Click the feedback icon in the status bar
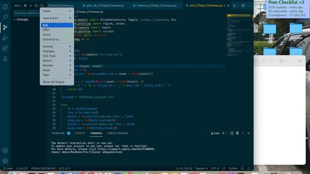Image resolution: width=310 pixels, height=174 pixels. pyautogui.click(x=242, y=168)
